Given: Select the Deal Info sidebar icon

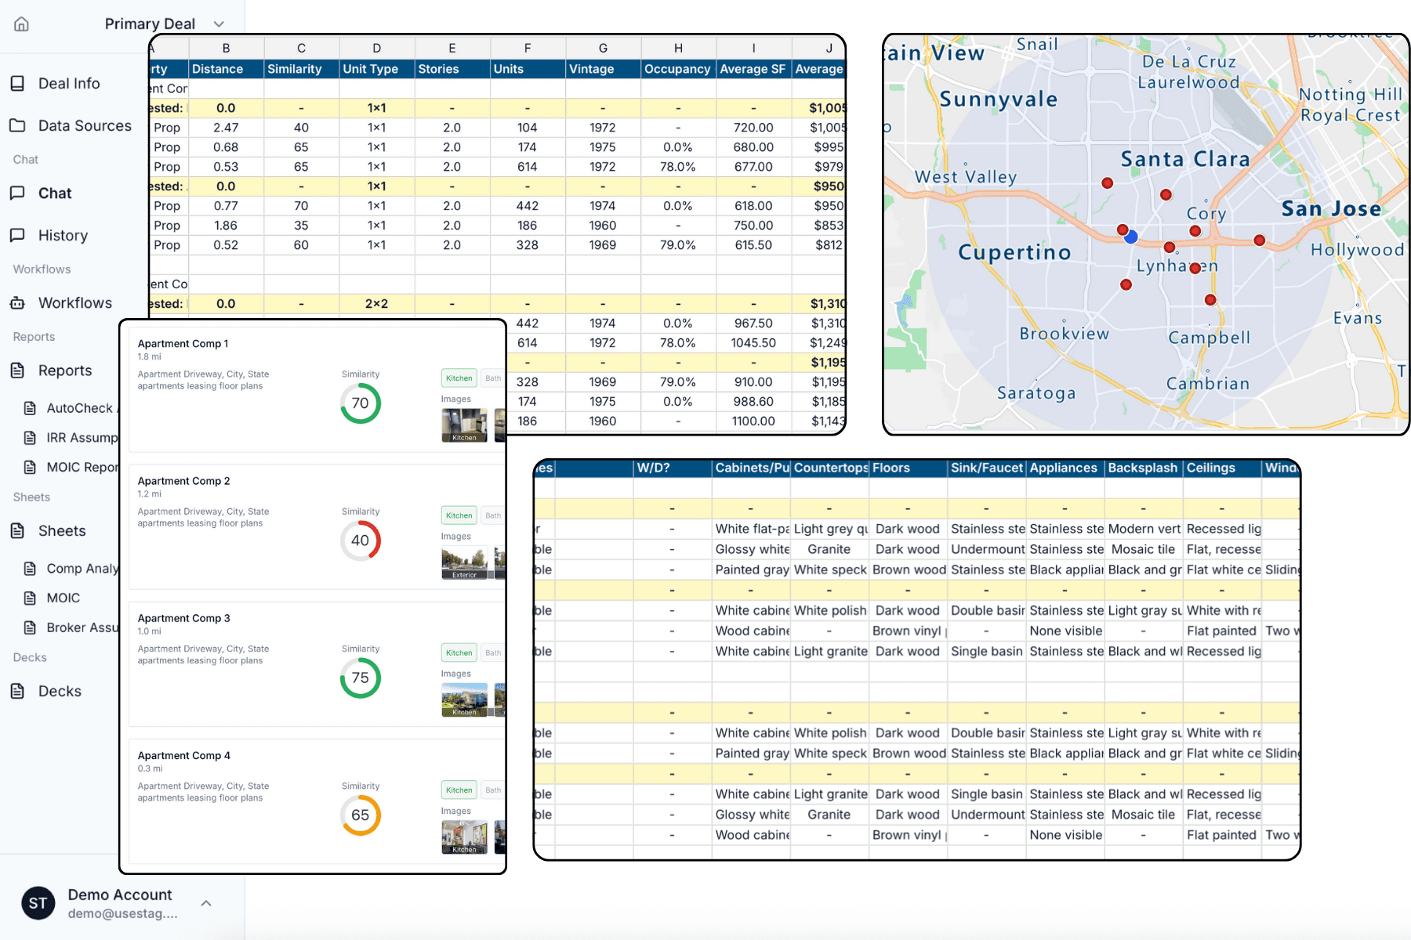Looking at the screenshot, I should point(17,83).
